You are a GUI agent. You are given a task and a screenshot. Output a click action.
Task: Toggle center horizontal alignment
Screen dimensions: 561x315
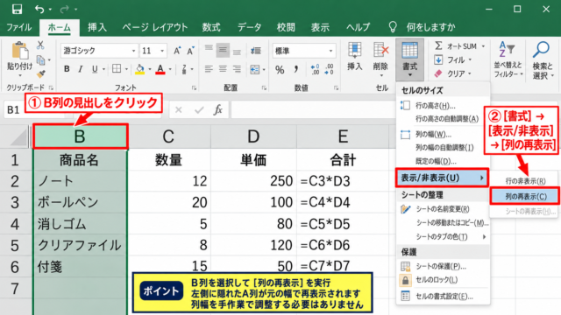coord(223,69)
